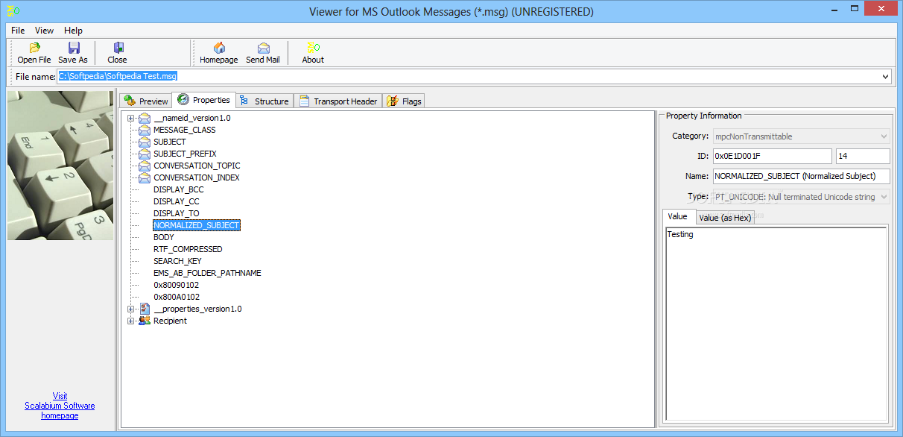Select the 0x800A0102 property

coord(177,297)
